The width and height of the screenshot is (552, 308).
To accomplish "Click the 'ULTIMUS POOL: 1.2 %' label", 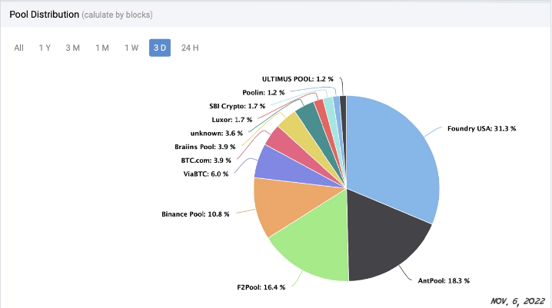I will click(298, 79).
